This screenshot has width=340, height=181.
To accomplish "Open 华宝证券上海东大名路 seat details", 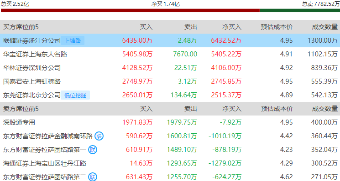I will pyautogui.click(x=35, y=54).
